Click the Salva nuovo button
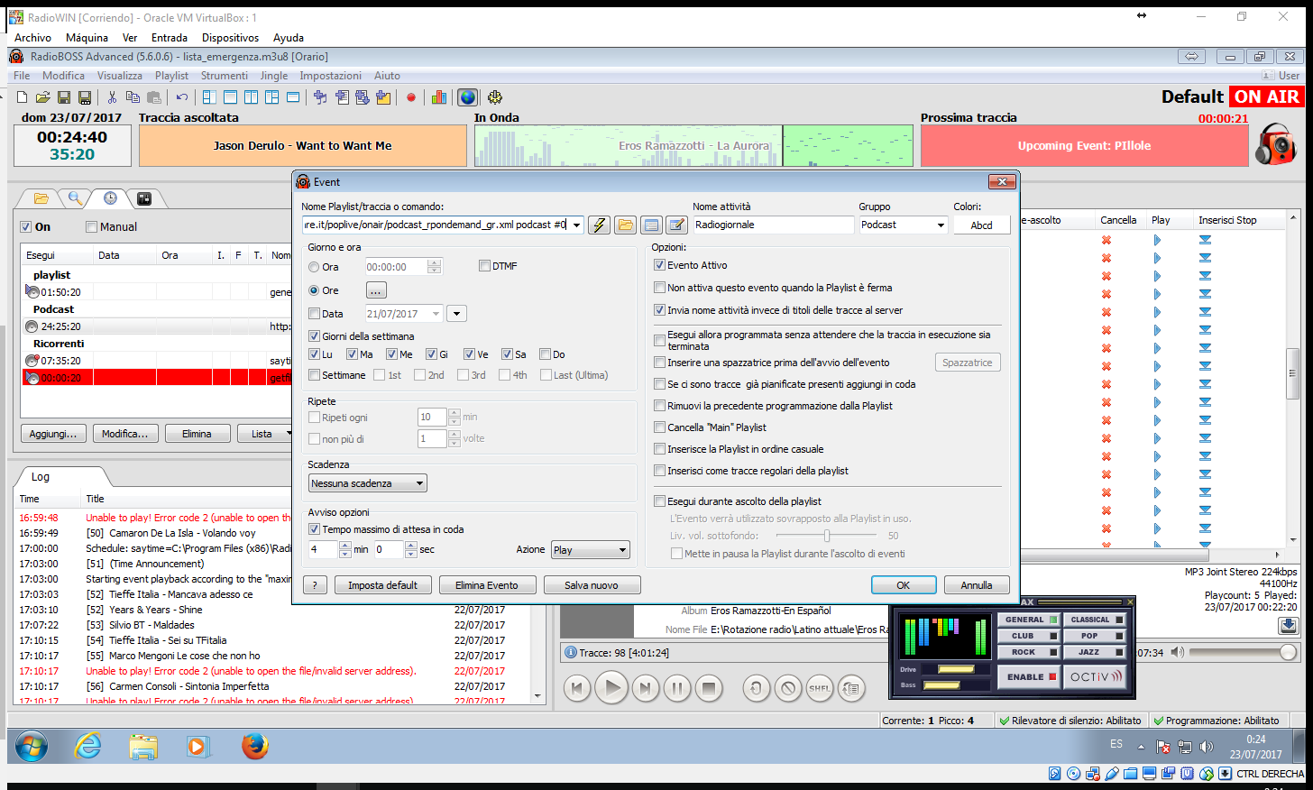Screen dimensions: 1313x790 pos(592,585)
